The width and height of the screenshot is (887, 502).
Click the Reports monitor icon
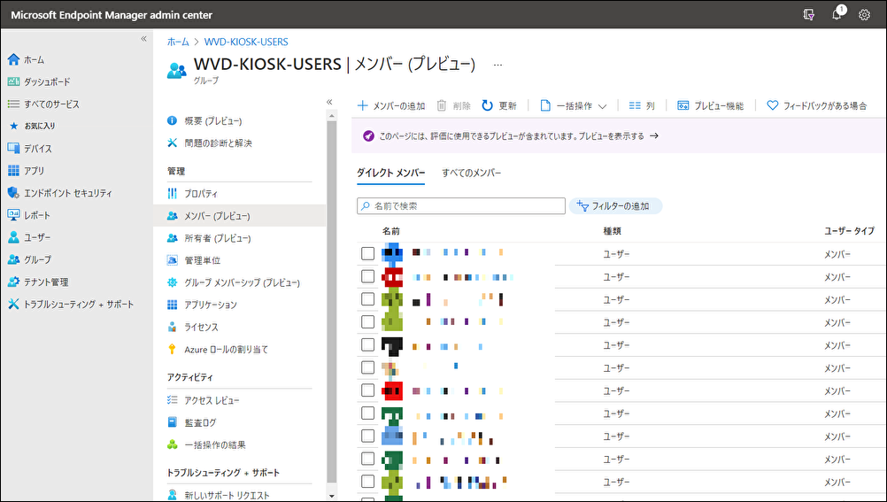[x=13, y=215]
